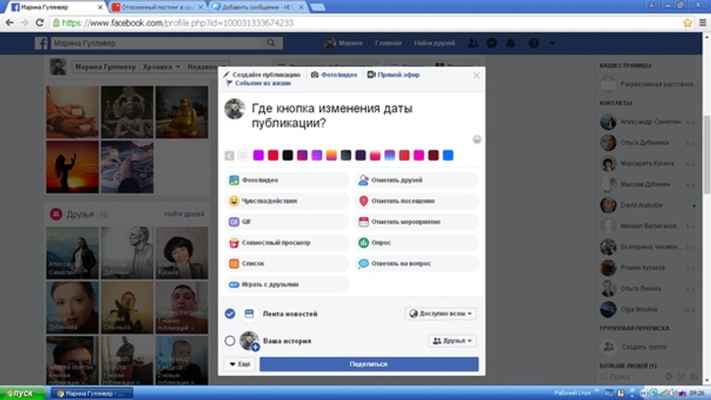Viewport: 711px width, 400px height.
Task: Uncheck the Лента новостей checkbox
Action: point(230,314)
